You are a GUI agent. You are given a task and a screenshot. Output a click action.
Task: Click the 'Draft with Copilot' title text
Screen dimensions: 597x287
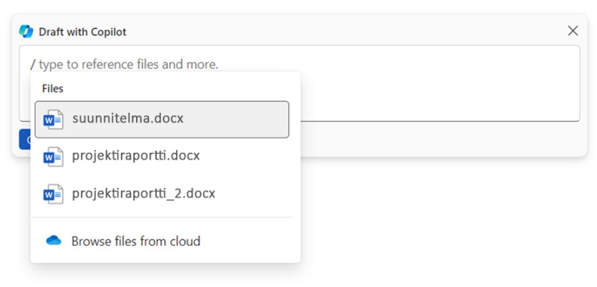82,32
